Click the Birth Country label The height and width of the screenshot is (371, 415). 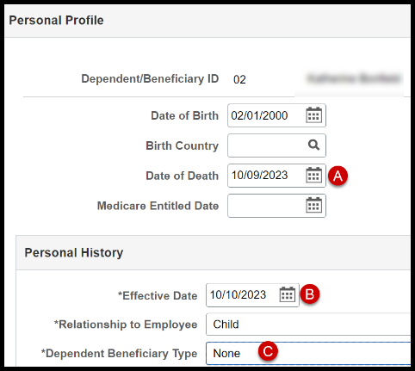pyautogui.click(x=183, y=145)
